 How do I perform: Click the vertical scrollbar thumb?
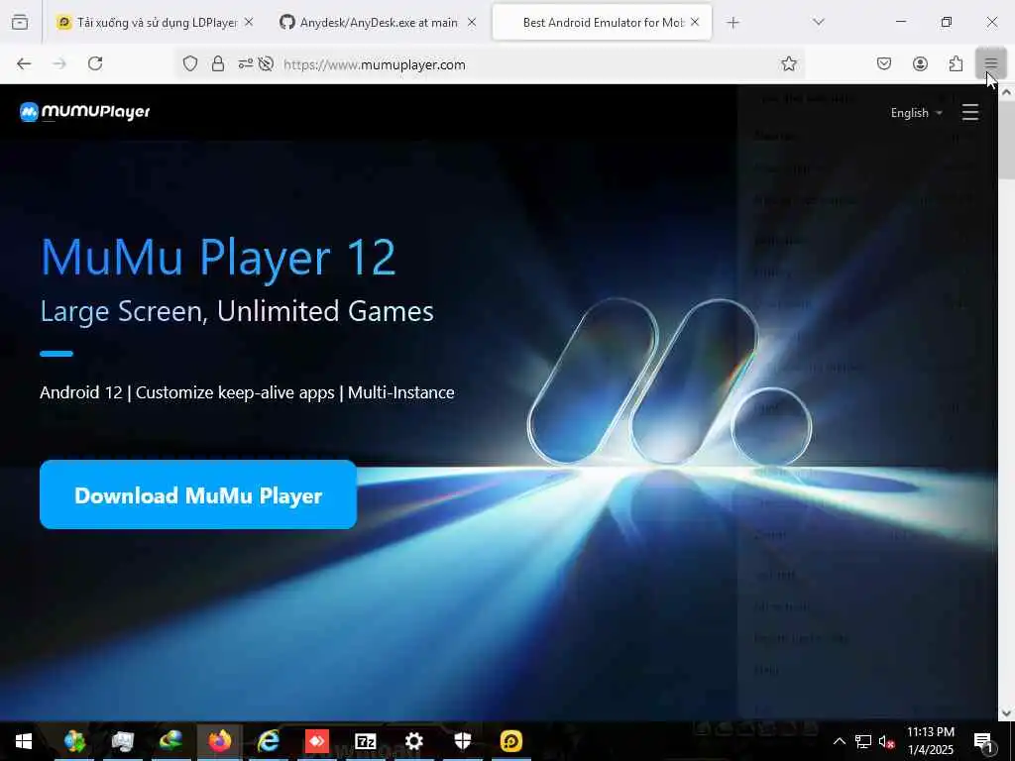(x=1006, y=140)
